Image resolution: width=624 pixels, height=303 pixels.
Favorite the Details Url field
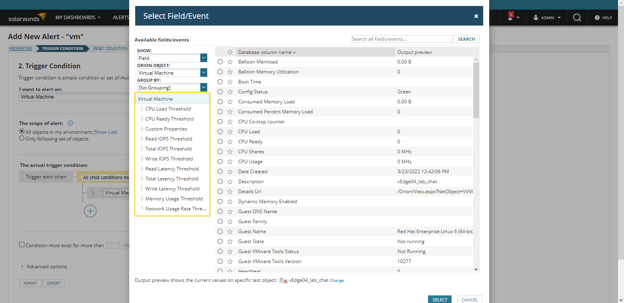pyautogui.click(x=230, y=192)
